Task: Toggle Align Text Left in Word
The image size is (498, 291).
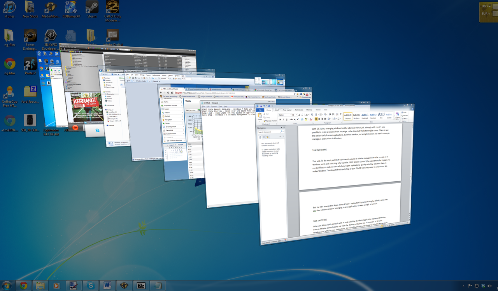Action: pos(316,119)
